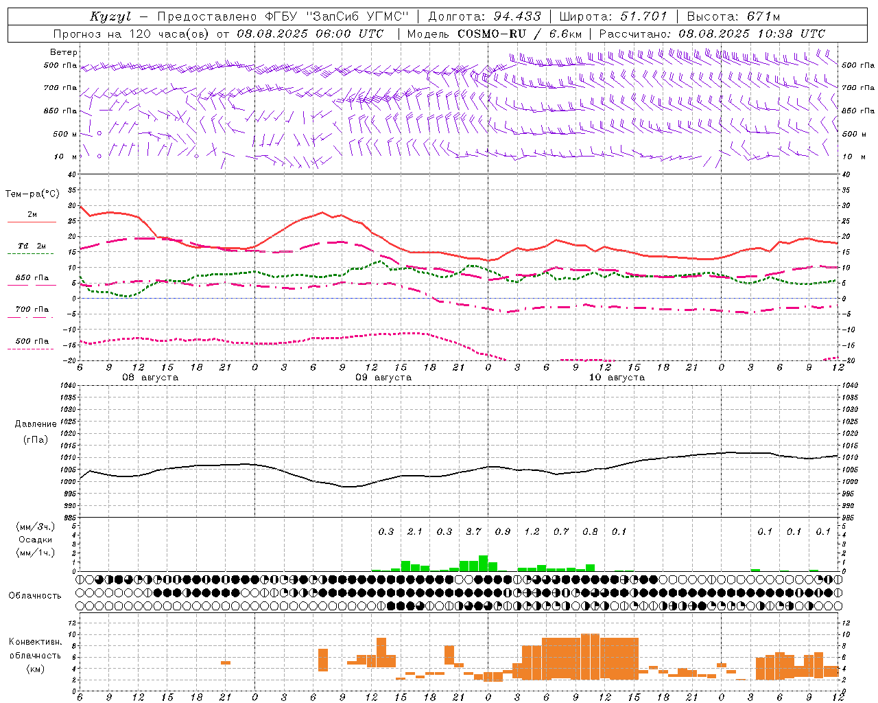
Task: Click the "Тем-ра(°C)" temperature panel label
Action: pos(32,194)
